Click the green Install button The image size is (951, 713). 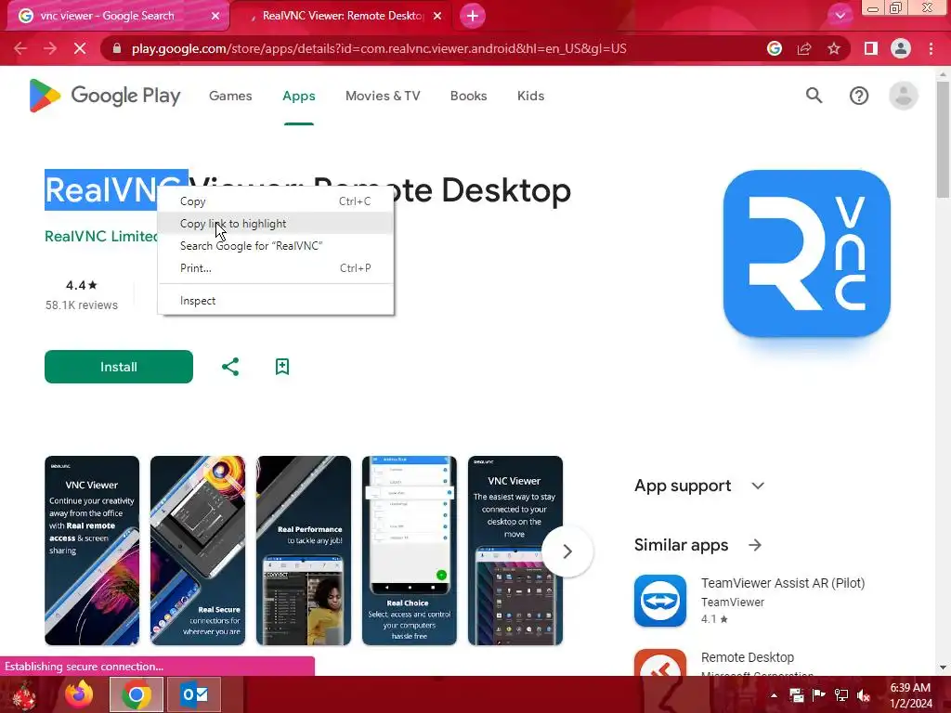point(119,367)
